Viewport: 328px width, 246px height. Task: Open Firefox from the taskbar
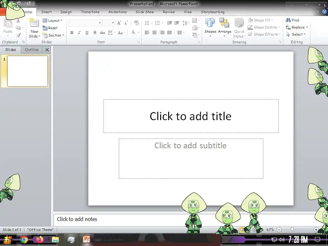(x=39, y=240)
